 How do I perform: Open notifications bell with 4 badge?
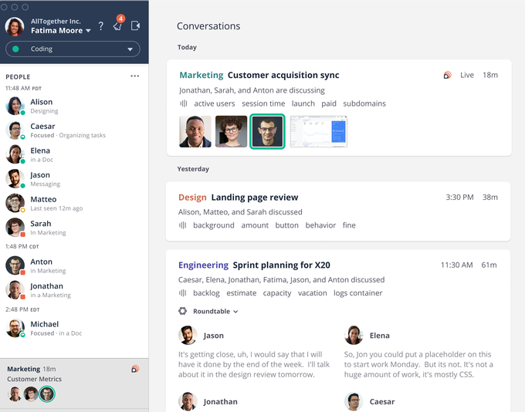tap(117, 26)
